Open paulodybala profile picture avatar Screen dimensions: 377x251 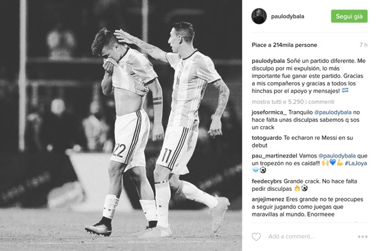pyautogui.click(x=259, y=16)
